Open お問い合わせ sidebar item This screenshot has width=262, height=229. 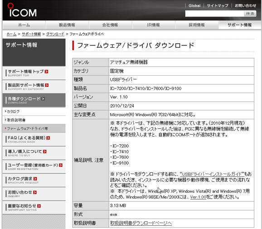[34, 194]
